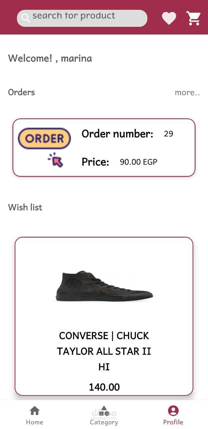Switch to the Home tab label

(x=34, y=422)
